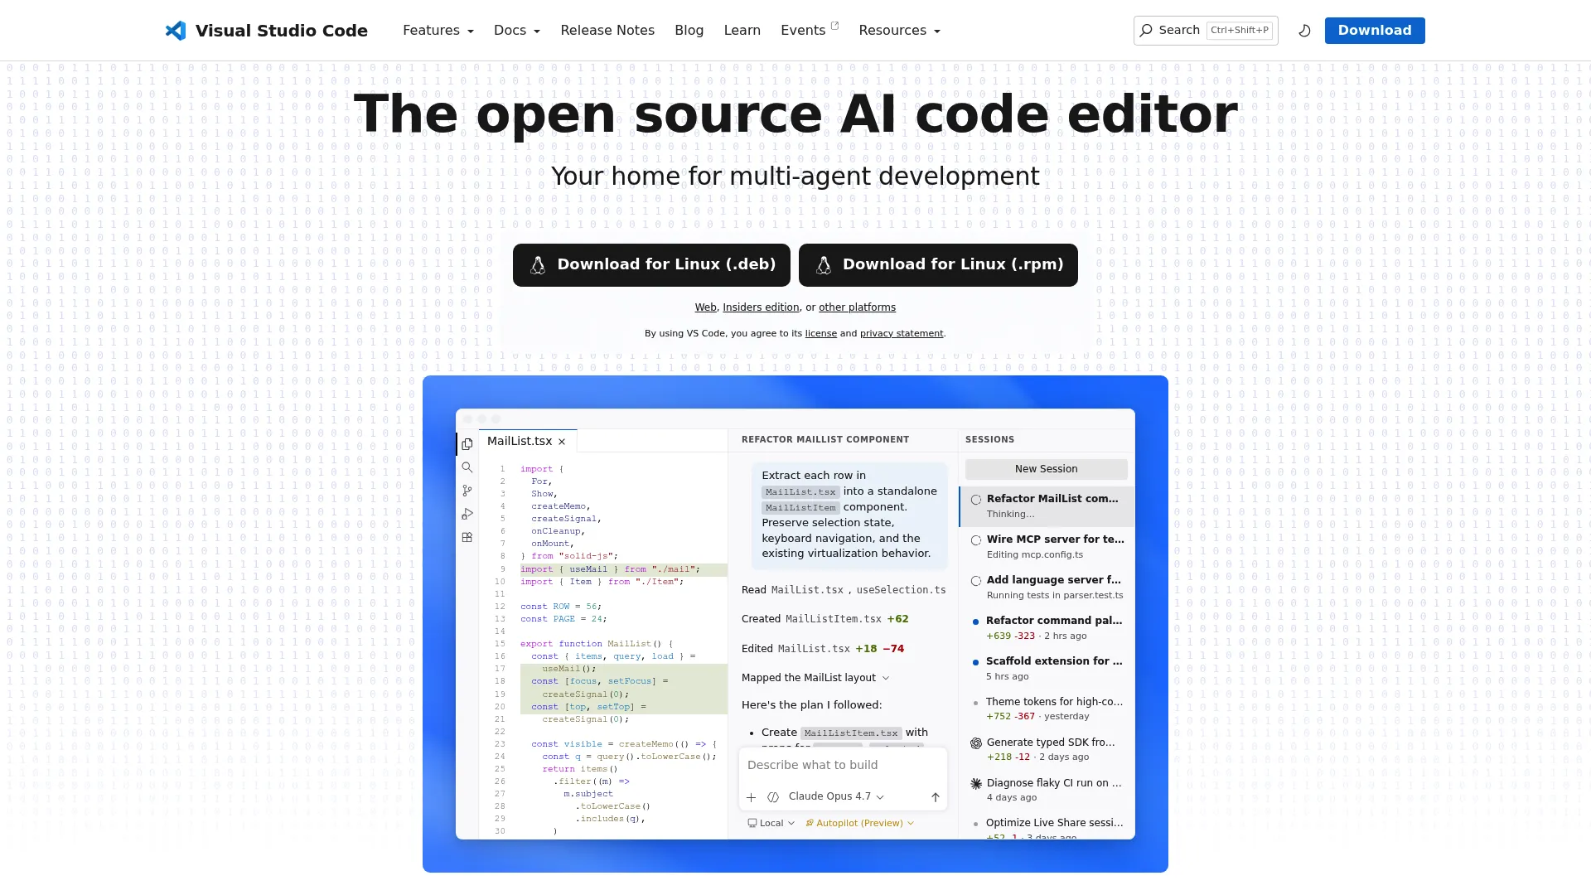This screenshot has height=895, width=1591.
Task: Open the Autopilot (Preview) dropdown
Action: [859, 824]
